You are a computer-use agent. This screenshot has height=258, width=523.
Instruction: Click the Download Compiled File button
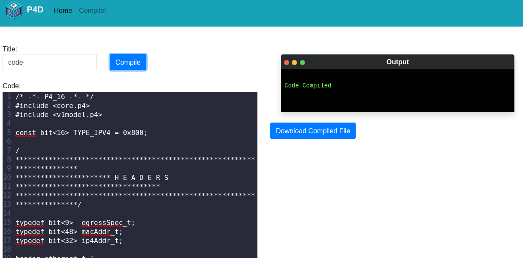click(x=313, y=131)
